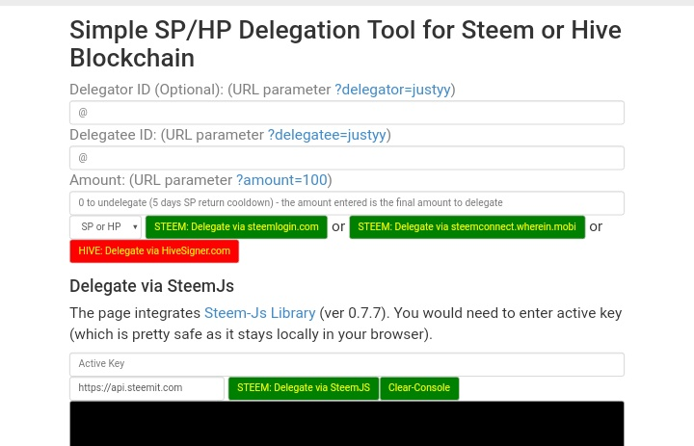694x446 pixels.
Task: Click the Delegate via SteemJs subheading
Action: (x=151, y=286)
